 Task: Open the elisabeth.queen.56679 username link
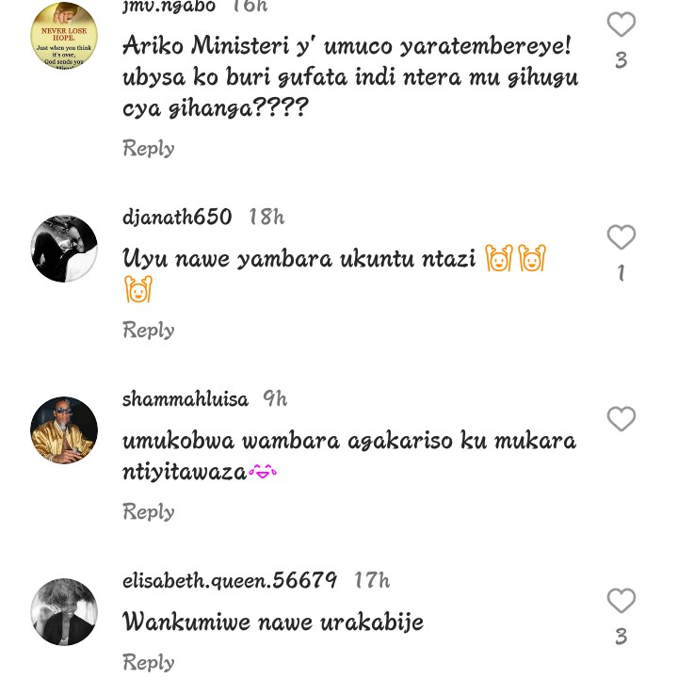[230, 581]
